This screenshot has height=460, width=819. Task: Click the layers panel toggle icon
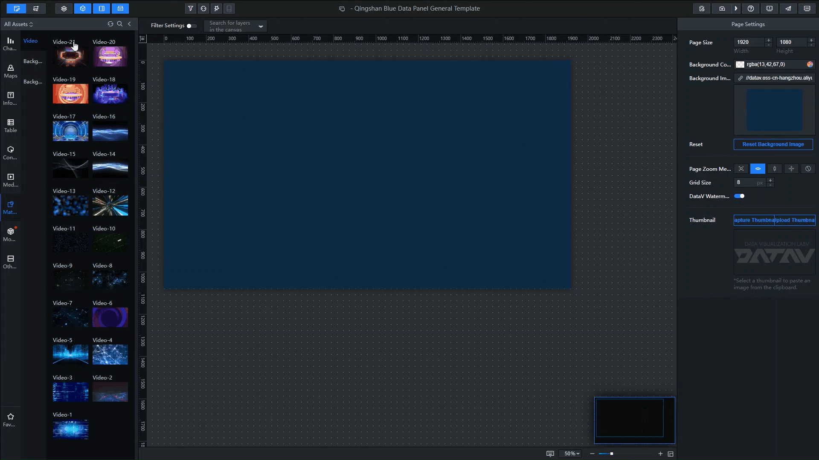[64, 9]
